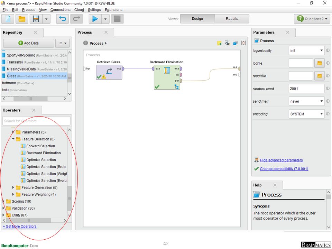Open the run options dropdown arrow
The image size is (332, 249).
coord(105,19)
